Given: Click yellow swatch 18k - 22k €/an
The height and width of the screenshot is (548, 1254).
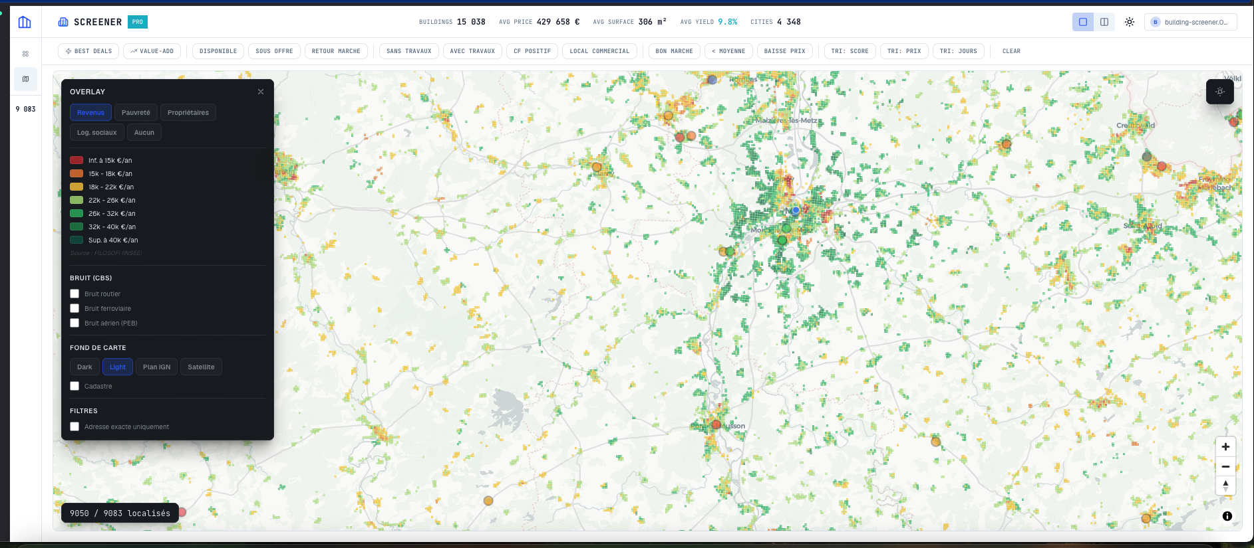Looking at the screenshot, I should tap(77, 187).
